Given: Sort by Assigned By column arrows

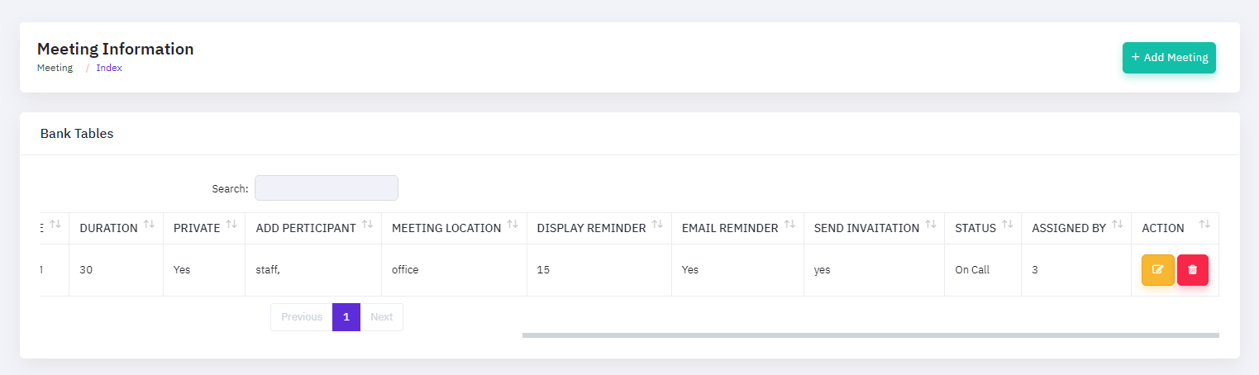Looking at the screenshot, I should (1118, 225).
